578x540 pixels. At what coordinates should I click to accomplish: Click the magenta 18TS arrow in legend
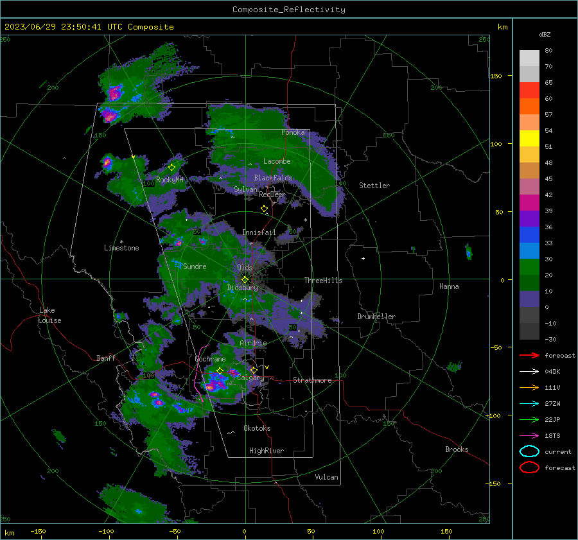coord(529,436)
